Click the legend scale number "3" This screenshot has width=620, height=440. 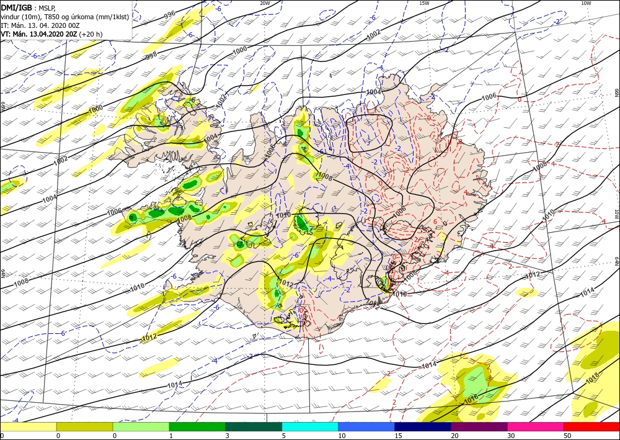click(228, 436)
